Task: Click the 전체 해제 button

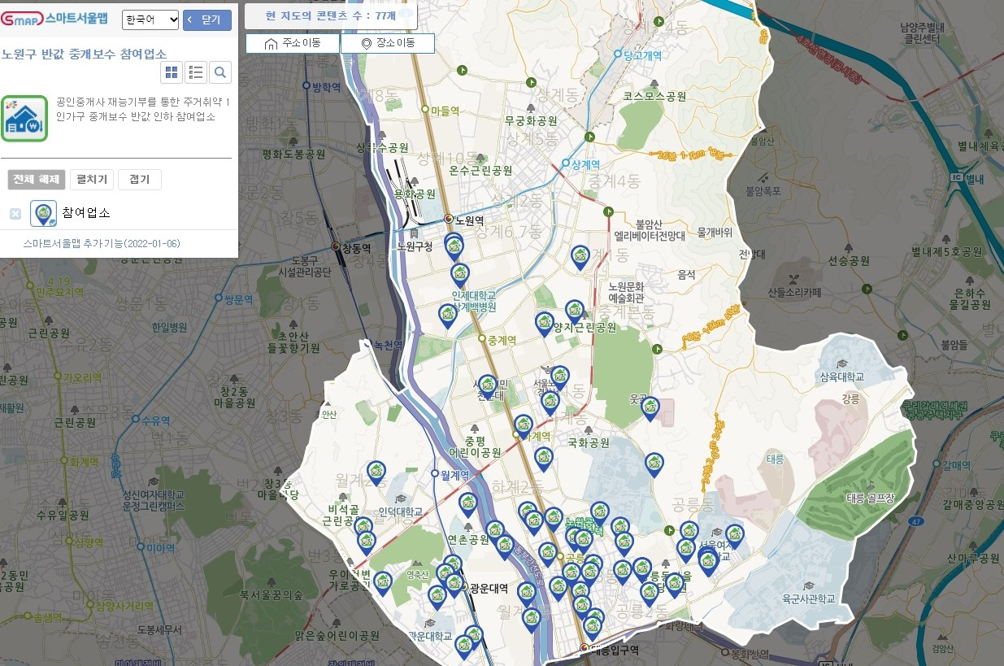Action: click(x=37, y=179)
